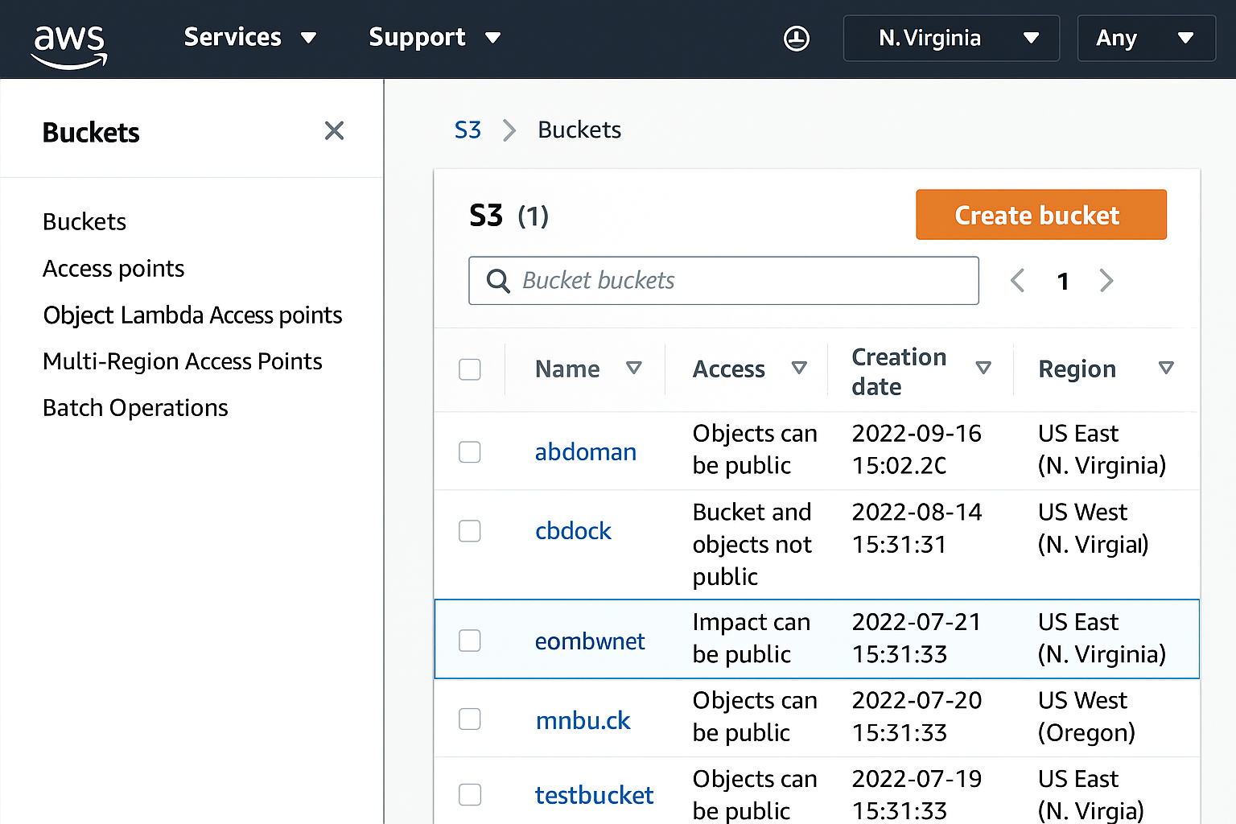Click inside the Bucket buckets search field

coord(723,281)
